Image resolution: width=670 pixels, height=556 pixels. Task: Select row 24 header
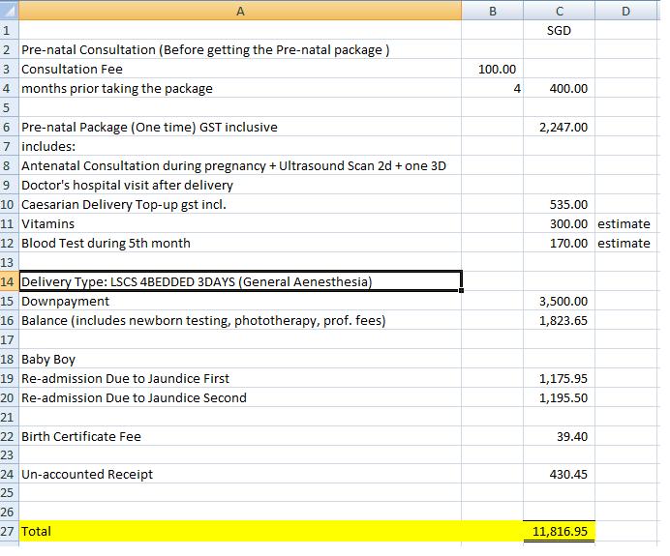(x=9, y=474)
